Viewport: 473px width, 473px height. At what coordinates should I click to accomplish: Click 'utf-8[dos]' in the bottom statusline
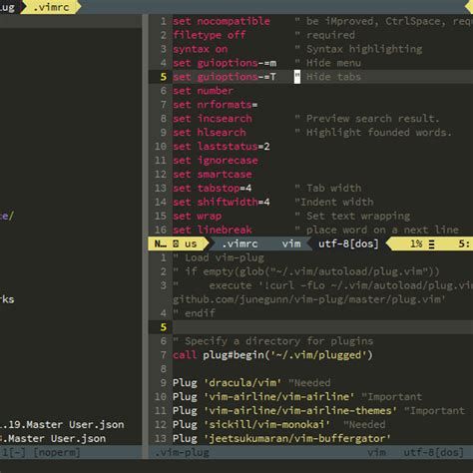(x=433, y=453)
